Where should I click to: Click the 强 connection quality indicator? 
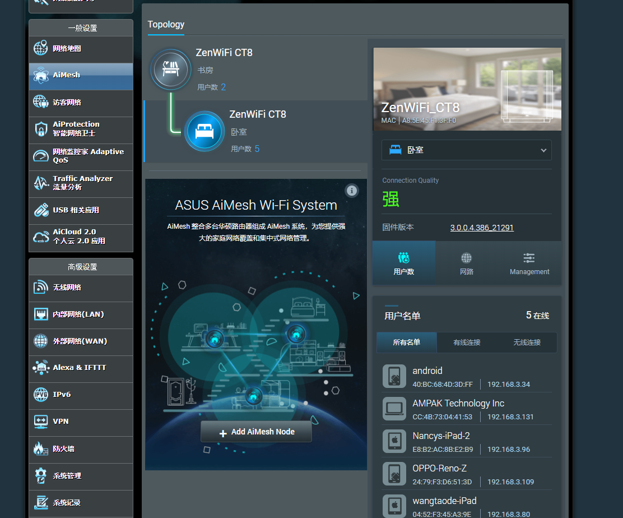point(390,199)
